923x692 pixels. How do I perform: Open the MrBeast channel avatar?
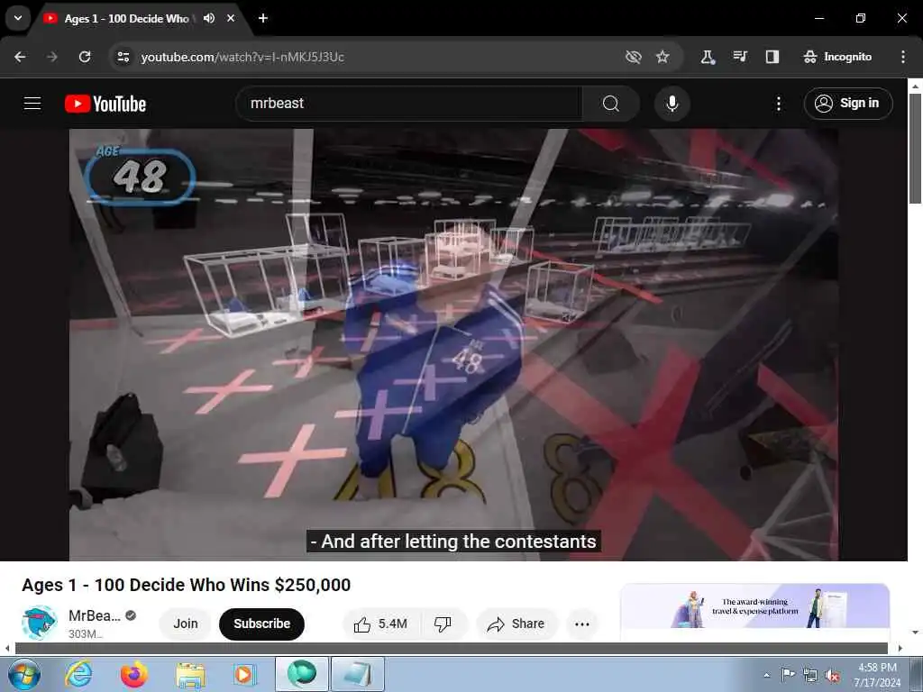click(39, 624)
